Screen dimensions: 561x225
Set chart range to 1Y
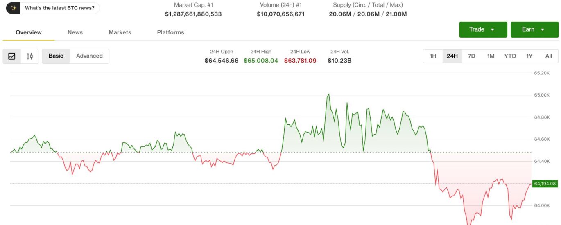529,56
